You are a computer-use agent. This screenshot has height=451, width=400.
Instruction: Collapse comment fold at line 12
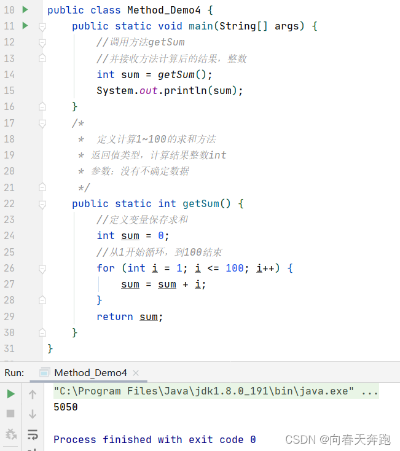coord(42,43)
